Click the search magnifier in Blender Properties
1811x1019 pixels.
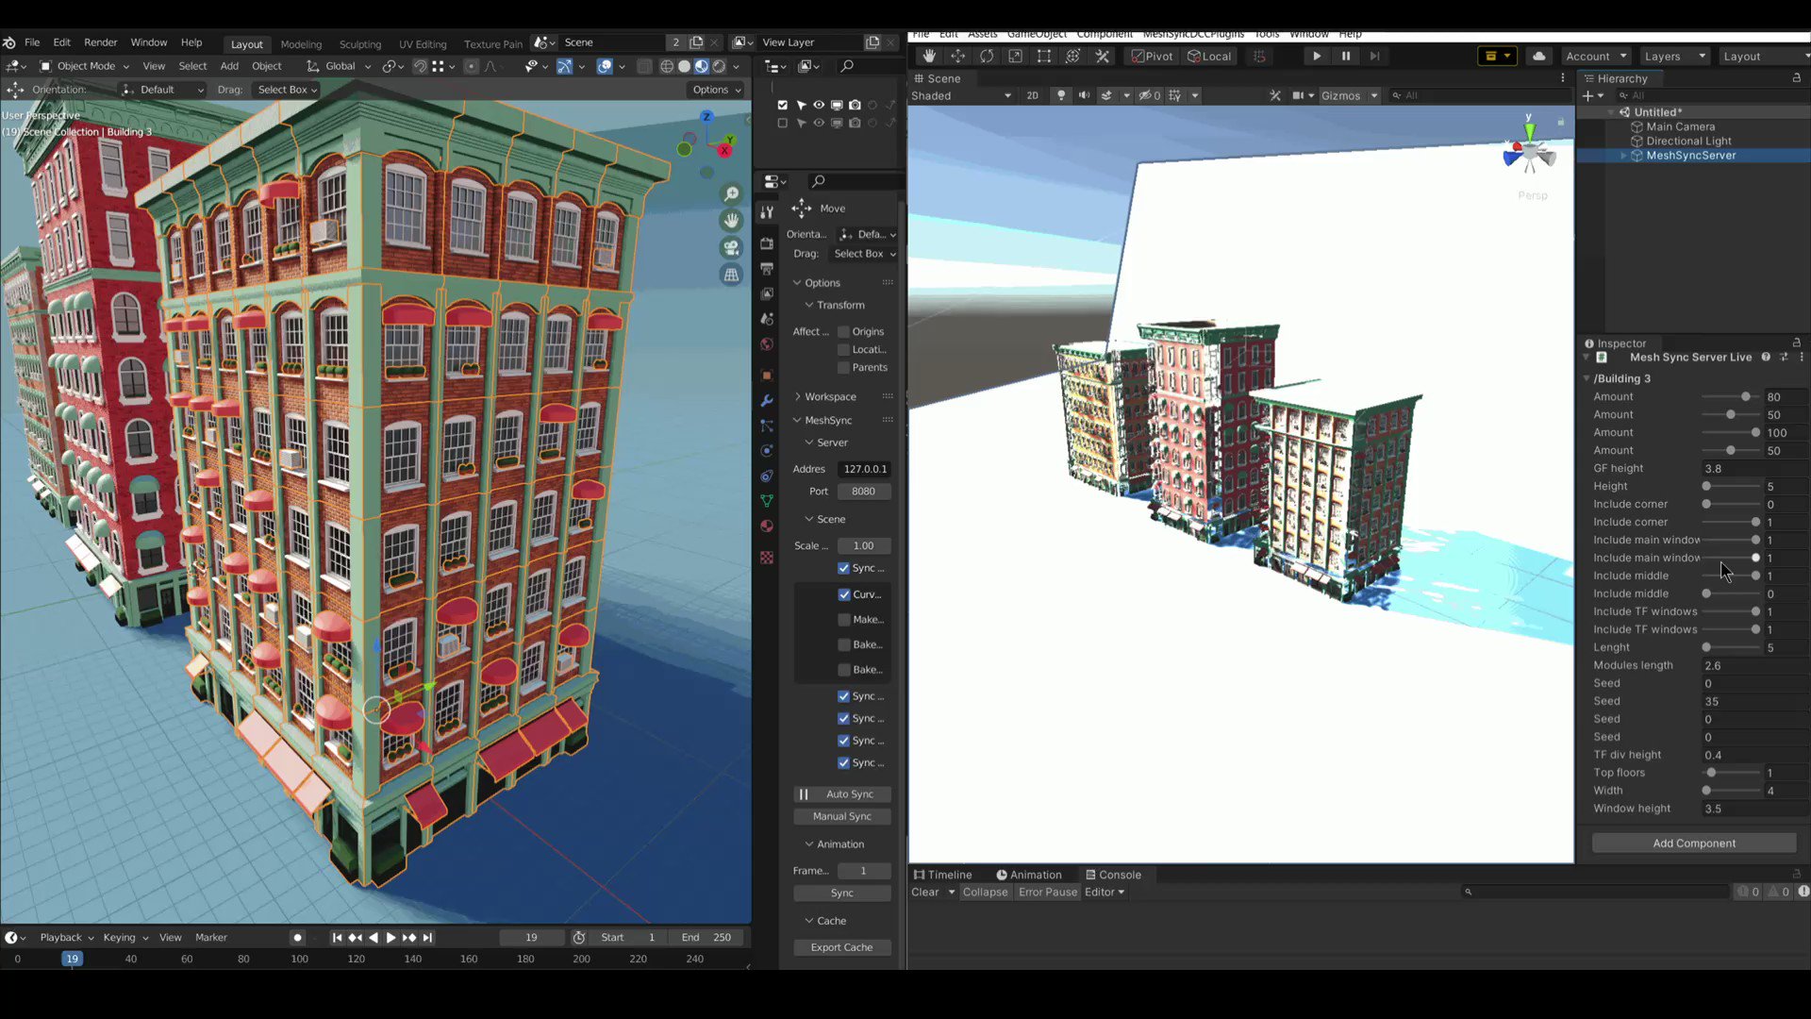click(x=818, y=181)
